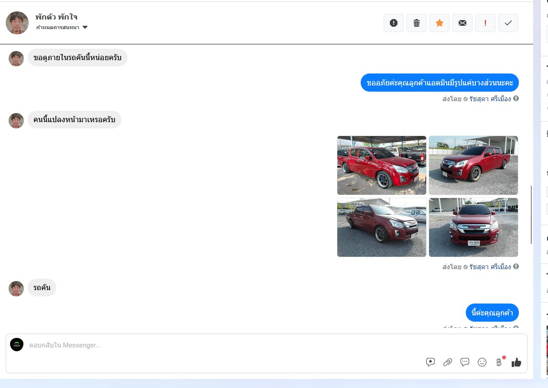Open the bottom-left dark red pickup photo
This screenshot has height=388, width=548.
[x=382, y=227]
